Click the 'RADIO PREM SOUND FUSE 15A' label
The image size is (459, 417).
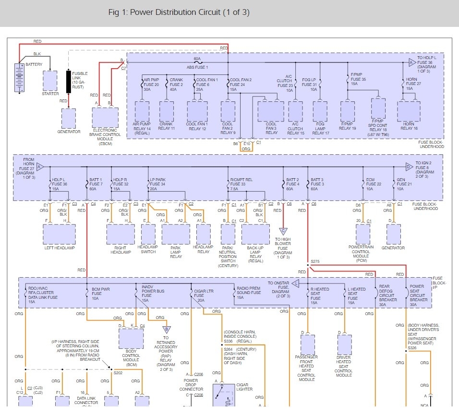point(249,293)
